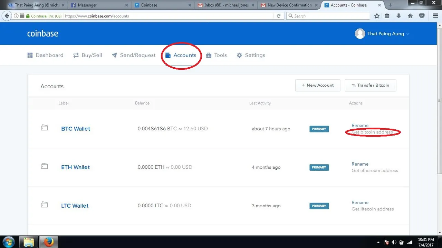Click the BTC Wallet folder icon
The width and height of the screenshot is (442, 248).
[x=44, y=128]
